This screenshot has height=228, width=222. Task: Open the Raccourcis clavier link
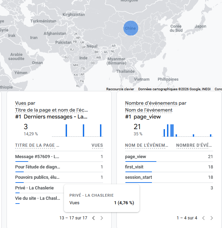120,89
